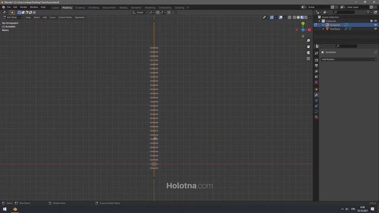Open the Tool properties tab icon
This screenshot has height=213, width=379.
click(x=316, y=53)
